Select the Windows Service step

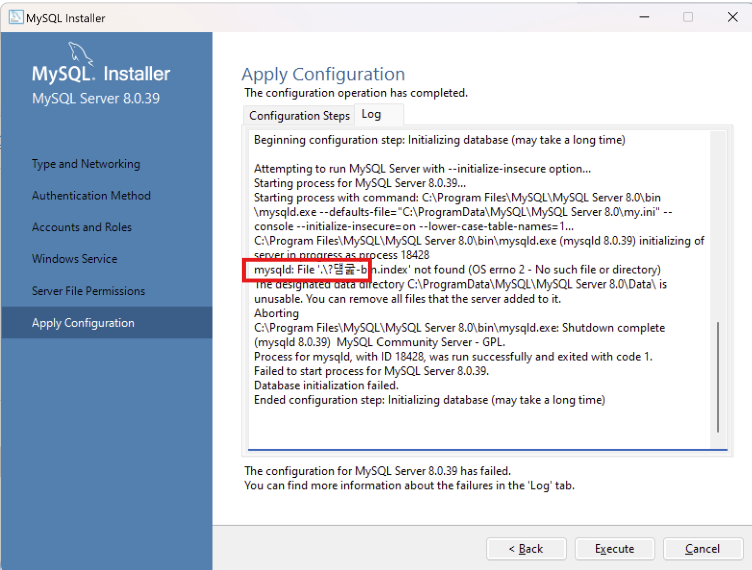(x=75, y=259)
